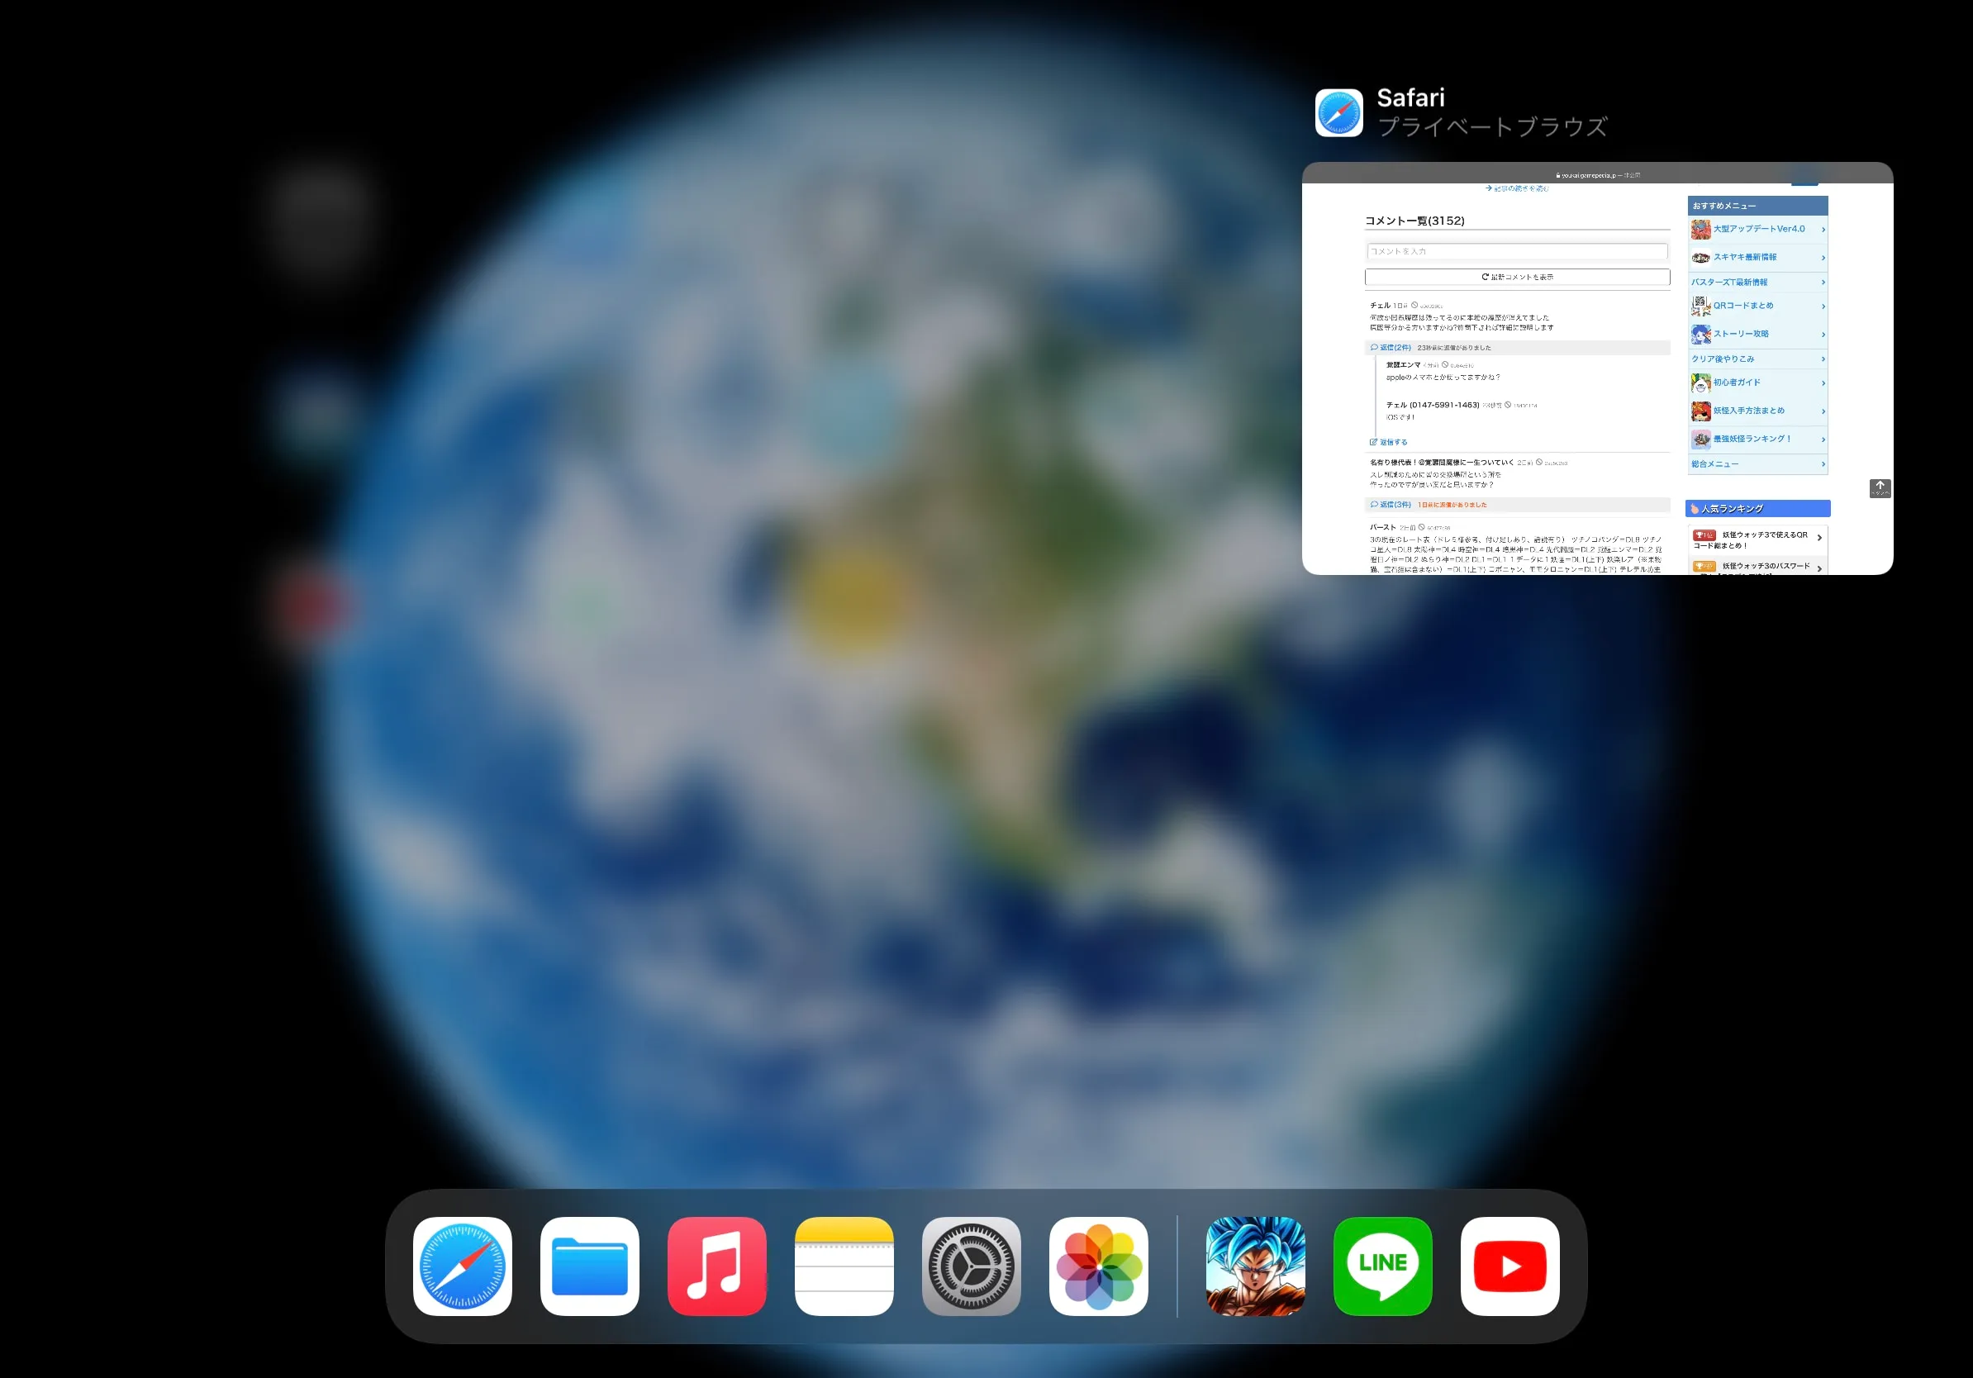Click the おすすめメニュー sidebar header

pos(1757,207)
